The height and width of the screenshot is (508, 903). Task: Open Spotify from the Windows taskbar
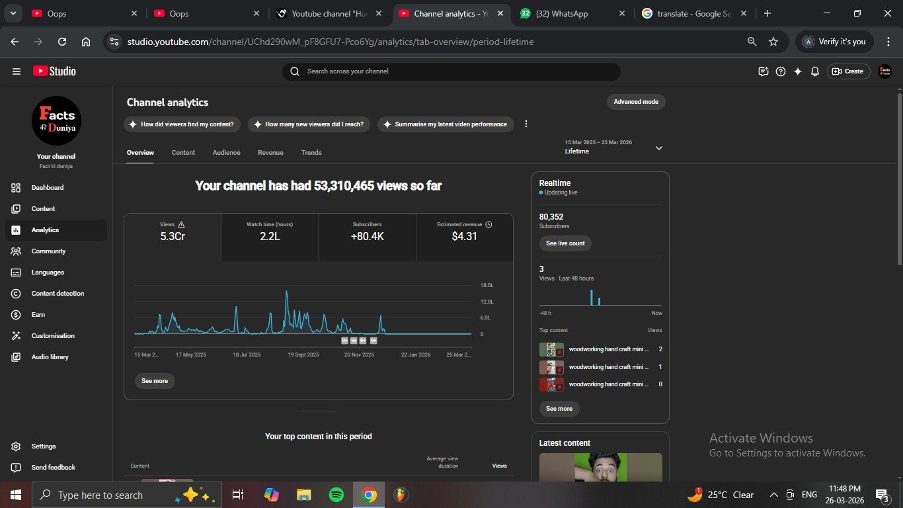coord(336,495)
